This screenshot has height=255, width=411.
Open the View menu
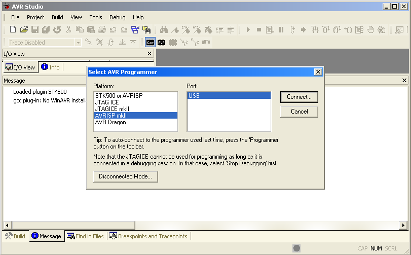(x=76, y=17)
